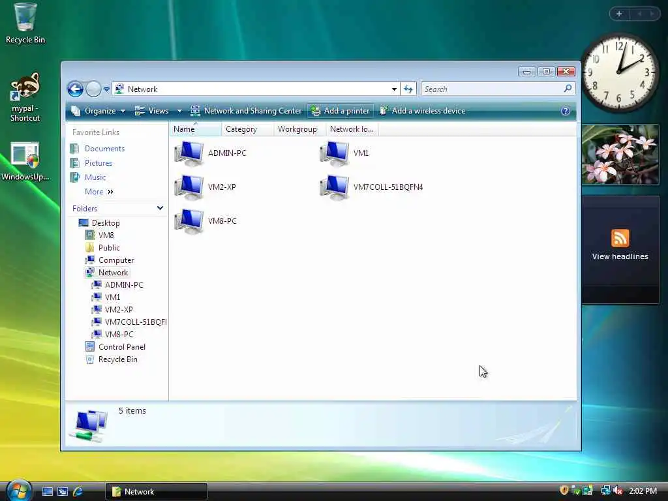Viewport: 668px width, 501px height.
Task: Sort by the Name column header
Action: coord(196,129)
